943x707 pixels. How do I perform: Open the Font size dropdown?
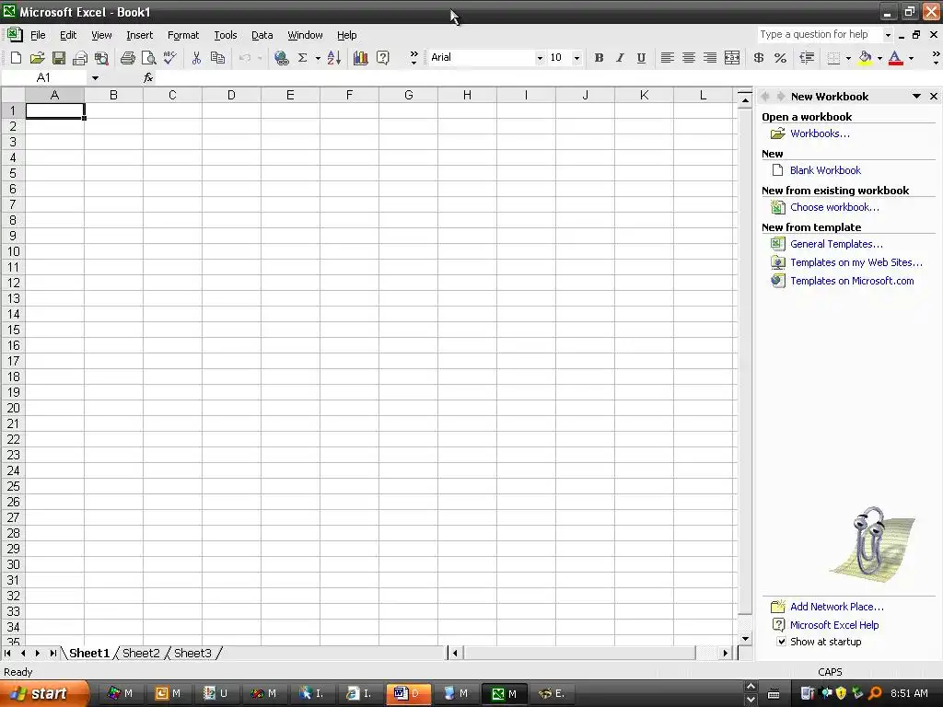coord(576,58)
